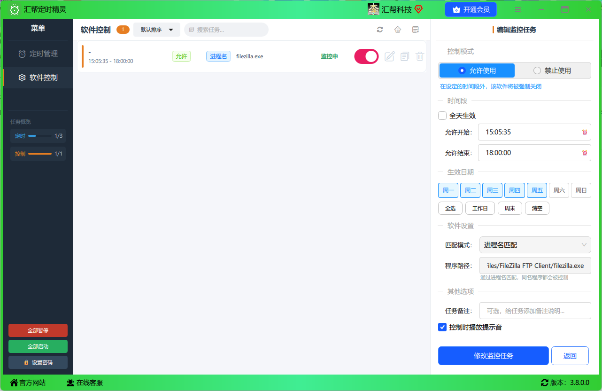The height and width of the screenshot is (391, 602).
Task: Click 版本: 3.8.0.0 in status bar
Action: (x=565, y=383)
